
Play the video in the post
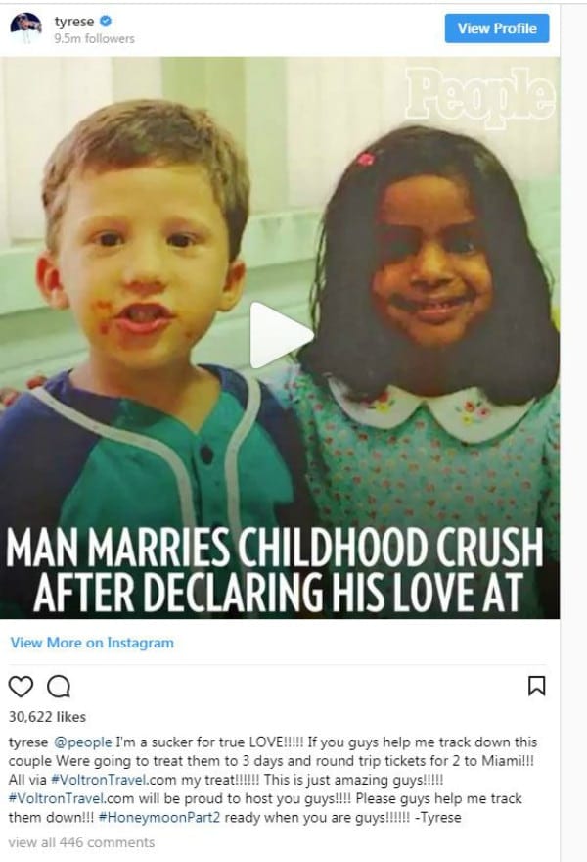pyautogui.click(x=281, y=335)
